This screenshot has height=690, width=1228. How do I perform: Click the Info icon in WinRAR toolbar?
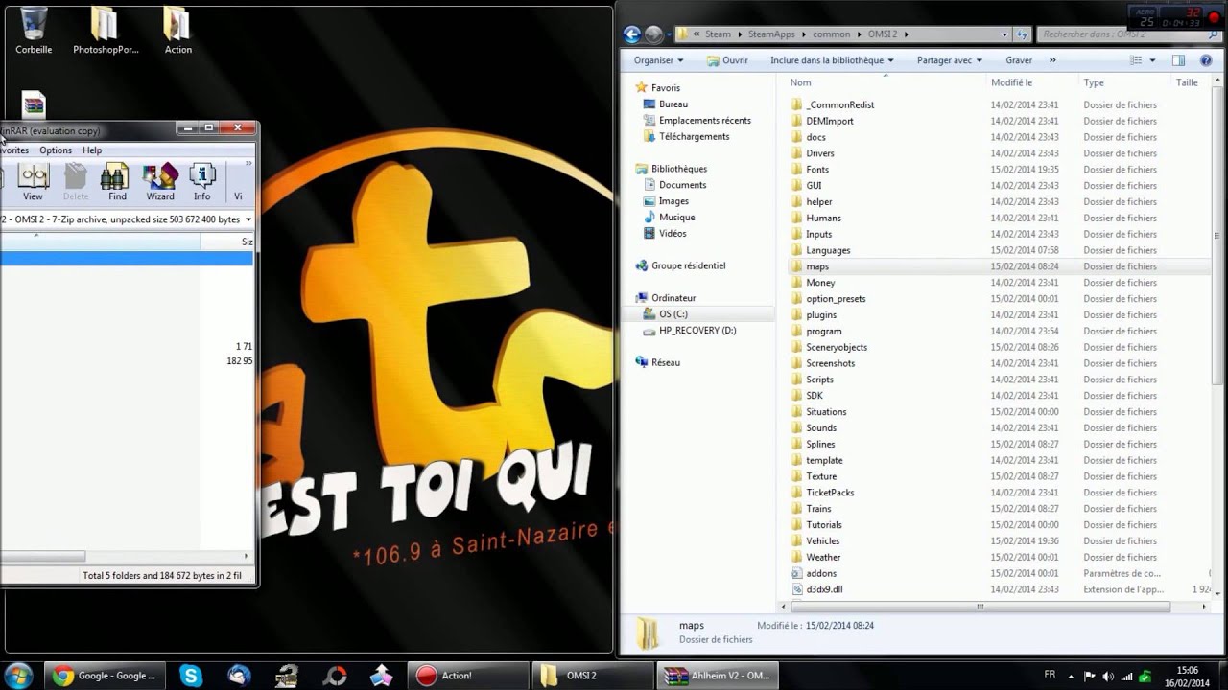pyautogui.click(x=201, y=182)
